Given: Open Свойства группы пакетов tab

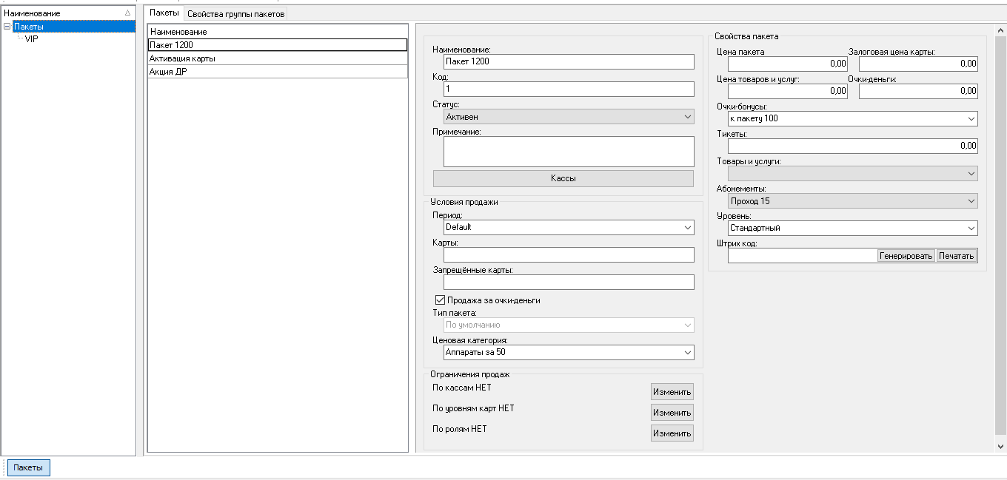Looking at the screenshot, I should click(x=235, y=14).
